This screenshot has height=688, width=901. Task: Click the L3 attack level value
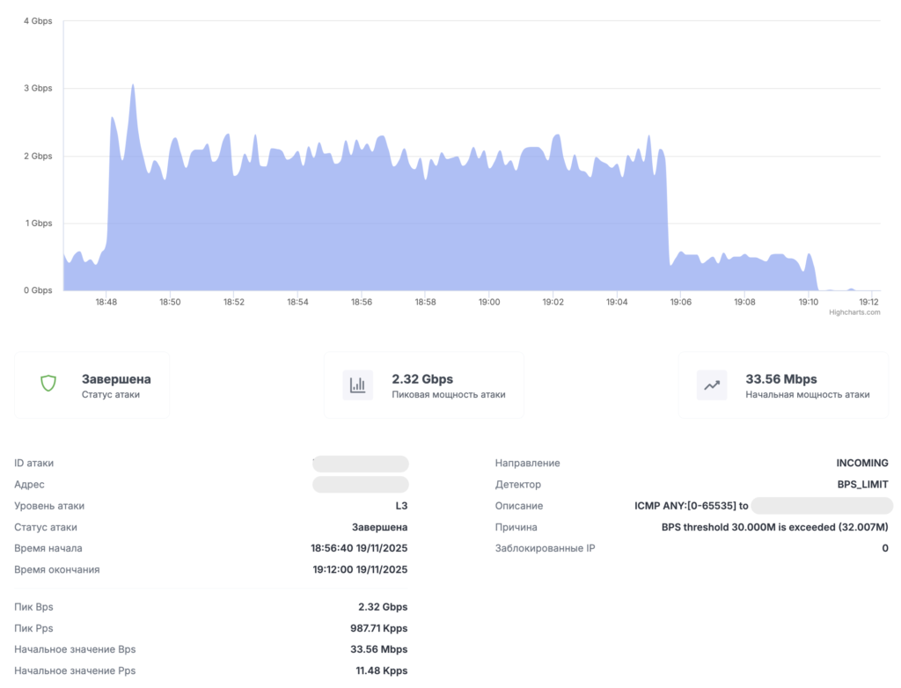[x=401, y=506]
